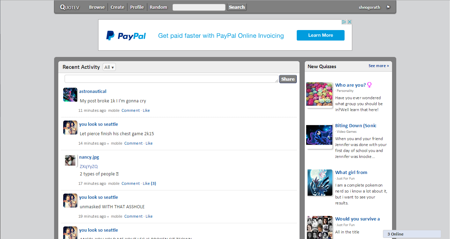This screenshot has width=450, height=239.
Task: Open the 'Would you survive a' quiz thumbnail
Action: point(319,227)
